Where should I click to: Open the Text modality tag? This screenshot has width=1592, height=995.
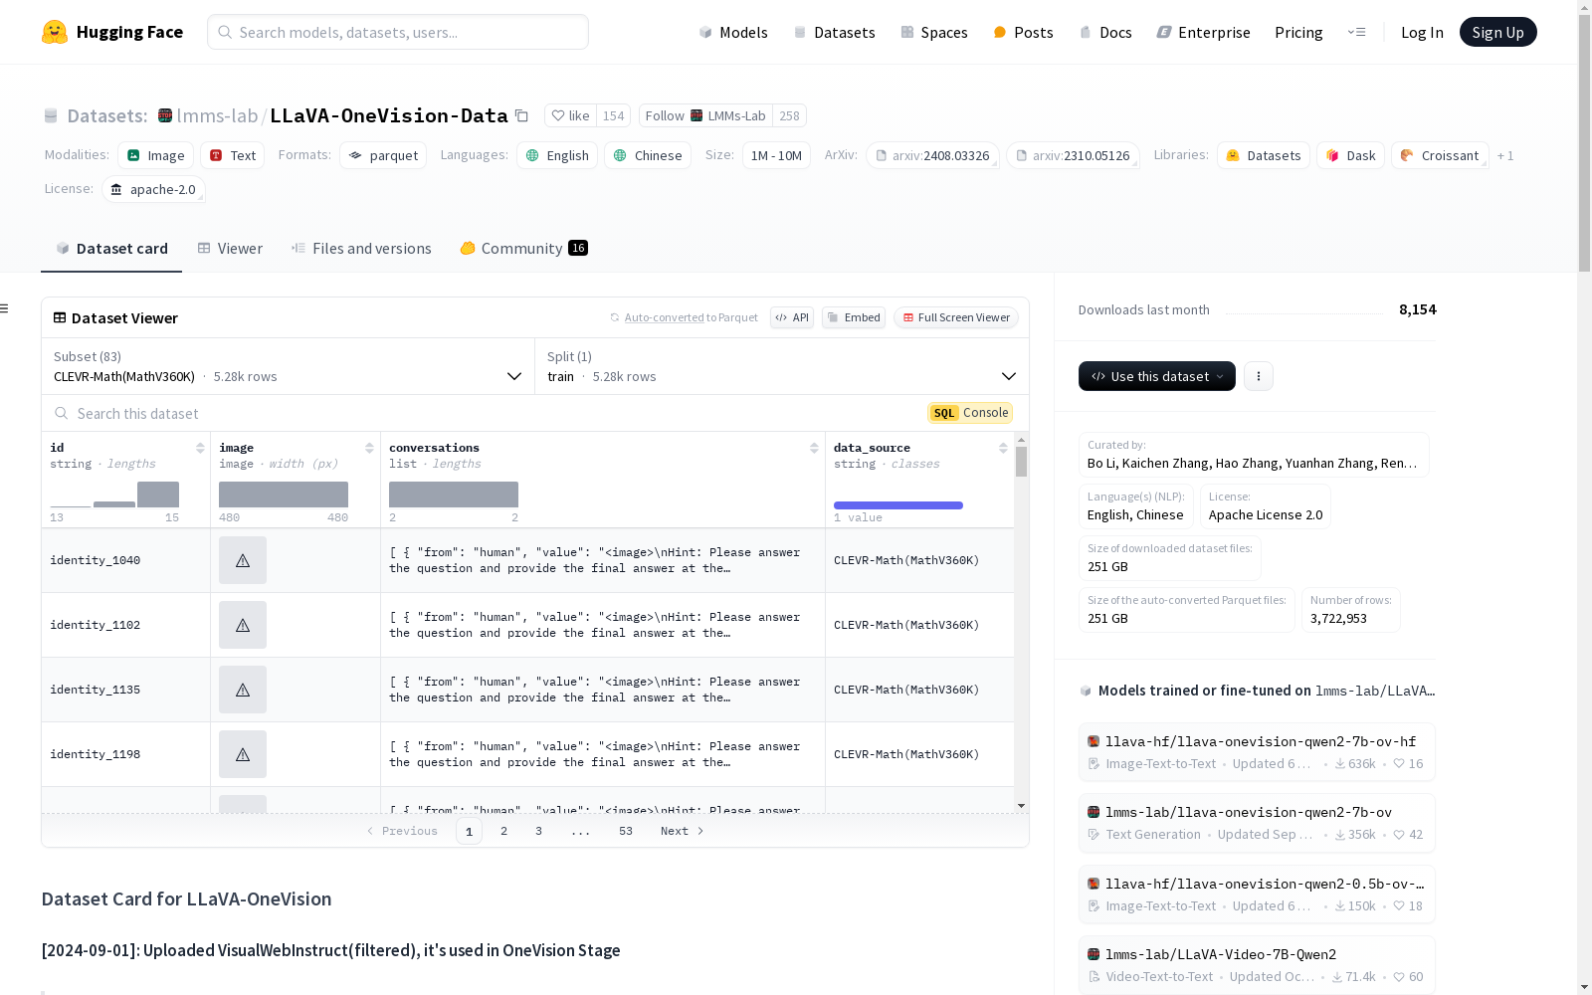pyautogui.click(x=233, y=155)
